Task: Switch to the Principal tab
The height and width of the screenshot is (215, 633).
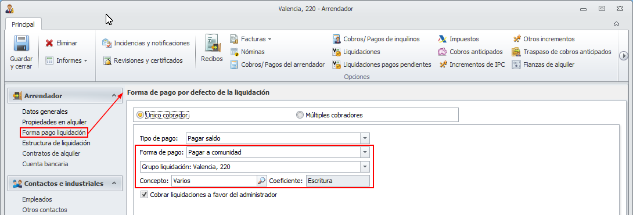Action: [23, 24]
